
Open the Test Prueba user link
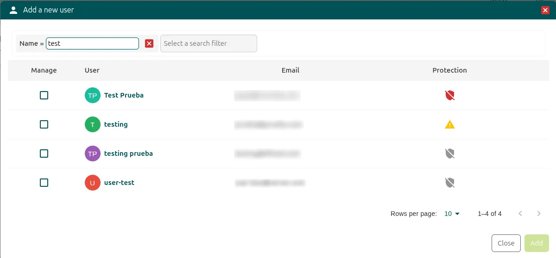(124, 95)
